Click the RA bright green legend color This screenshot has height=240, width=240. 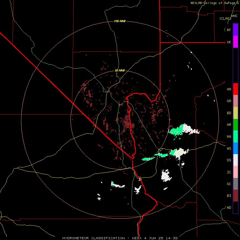coord(235,137)
